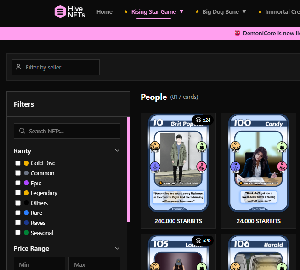
Task: Collapse the Price Range section chevron
Action: pos(117,248)
